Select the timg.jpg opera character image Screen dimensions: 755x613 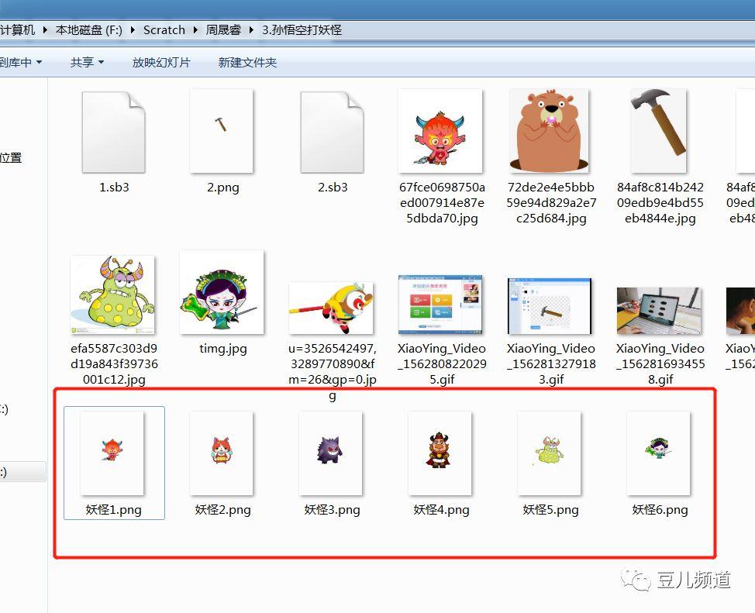click(x=222, y=292)
